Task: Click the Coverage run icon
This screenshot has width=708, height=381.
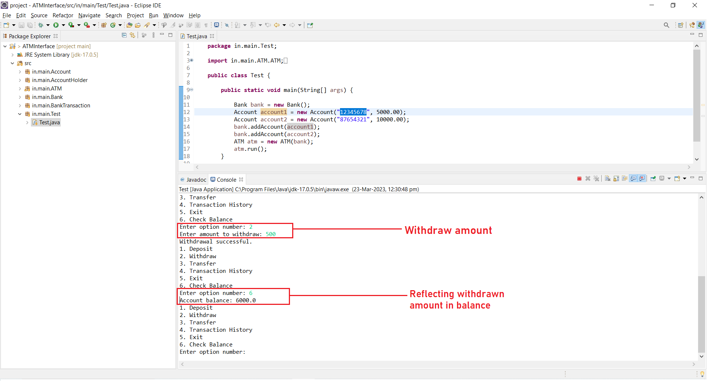Action: click(x=71, y=25)
